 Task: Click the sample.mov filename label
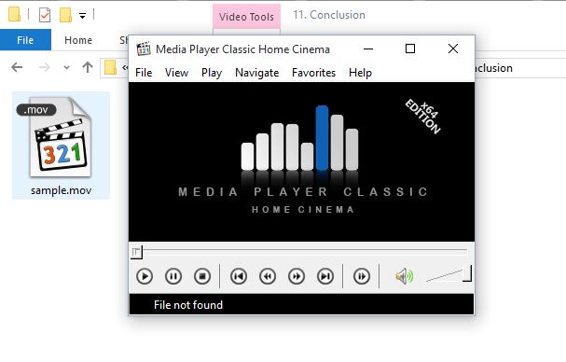coord(61,190)
